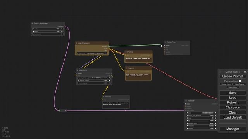Click the reroute node input dot
This screenshot has height=139, width=248.
(60, 111)
